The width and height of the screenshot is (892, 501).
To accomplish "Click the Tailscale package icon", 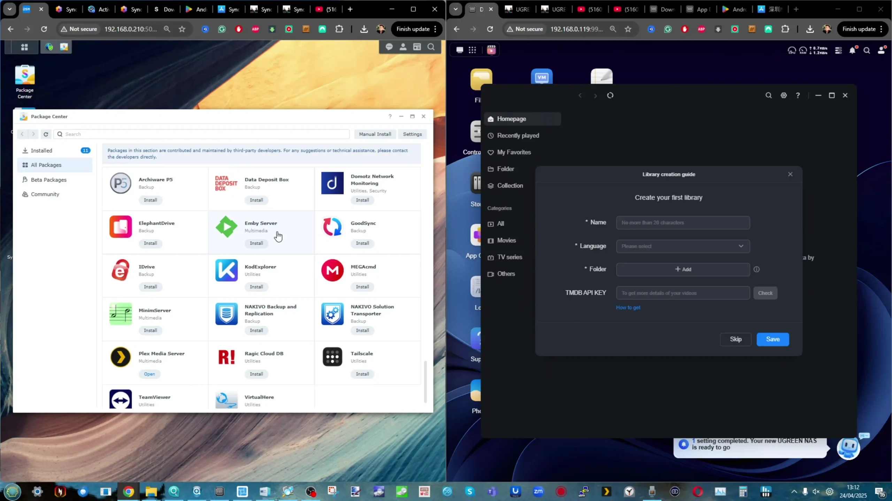I will click(332, 357).
